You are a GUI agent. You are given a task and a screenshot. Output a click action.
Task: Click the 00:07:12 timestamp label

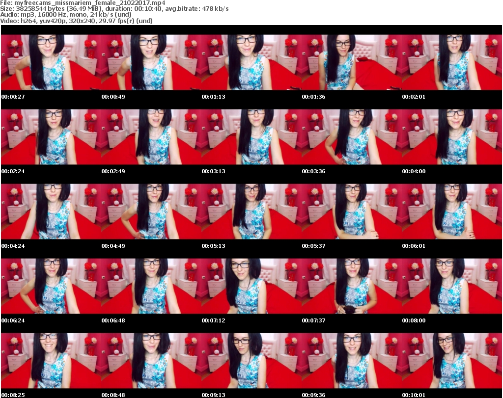pos(213,320)
